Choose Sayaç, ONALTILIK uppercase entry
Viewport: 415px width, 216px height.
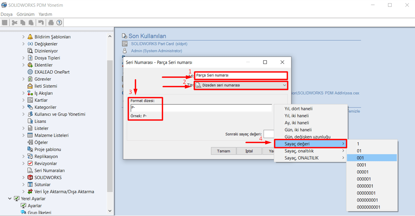pyautogui.click(x=310, y=158)
